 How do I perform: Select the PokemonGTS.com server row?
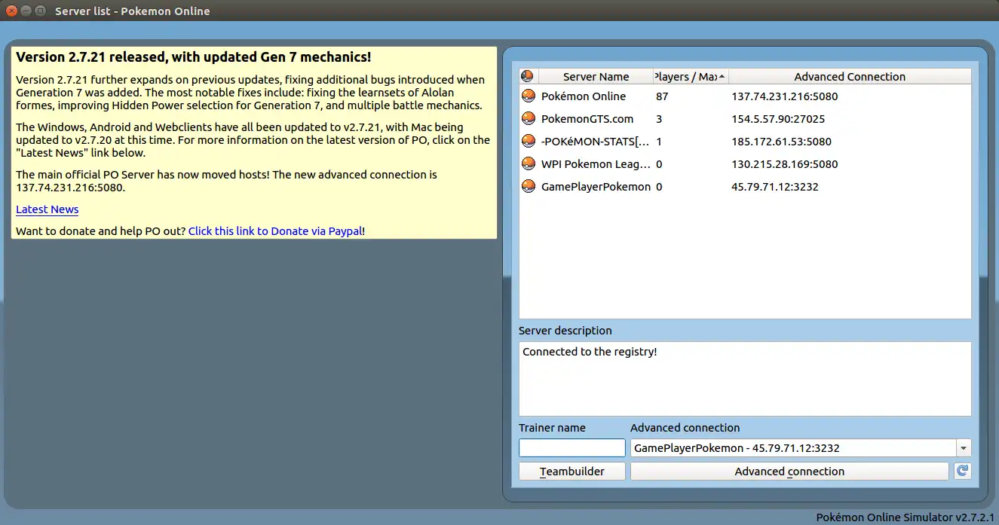point(745,119)
